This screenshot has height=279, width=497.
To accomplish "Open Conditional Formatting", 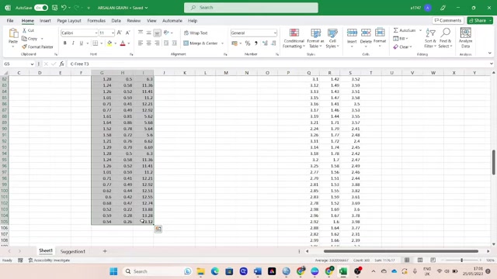I will tap(294, 38).
